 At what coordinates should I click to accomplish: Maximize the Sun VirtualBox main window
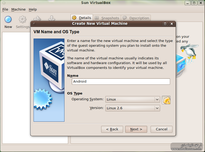(x=194, y=3)
